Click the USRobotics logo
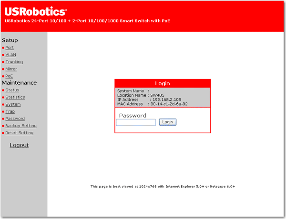This screenshot has width=286, height=219. point(36,11)
